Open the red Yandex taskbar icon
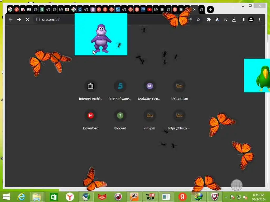The width and height of the screenshot is (270, 202). pos(182,197)
